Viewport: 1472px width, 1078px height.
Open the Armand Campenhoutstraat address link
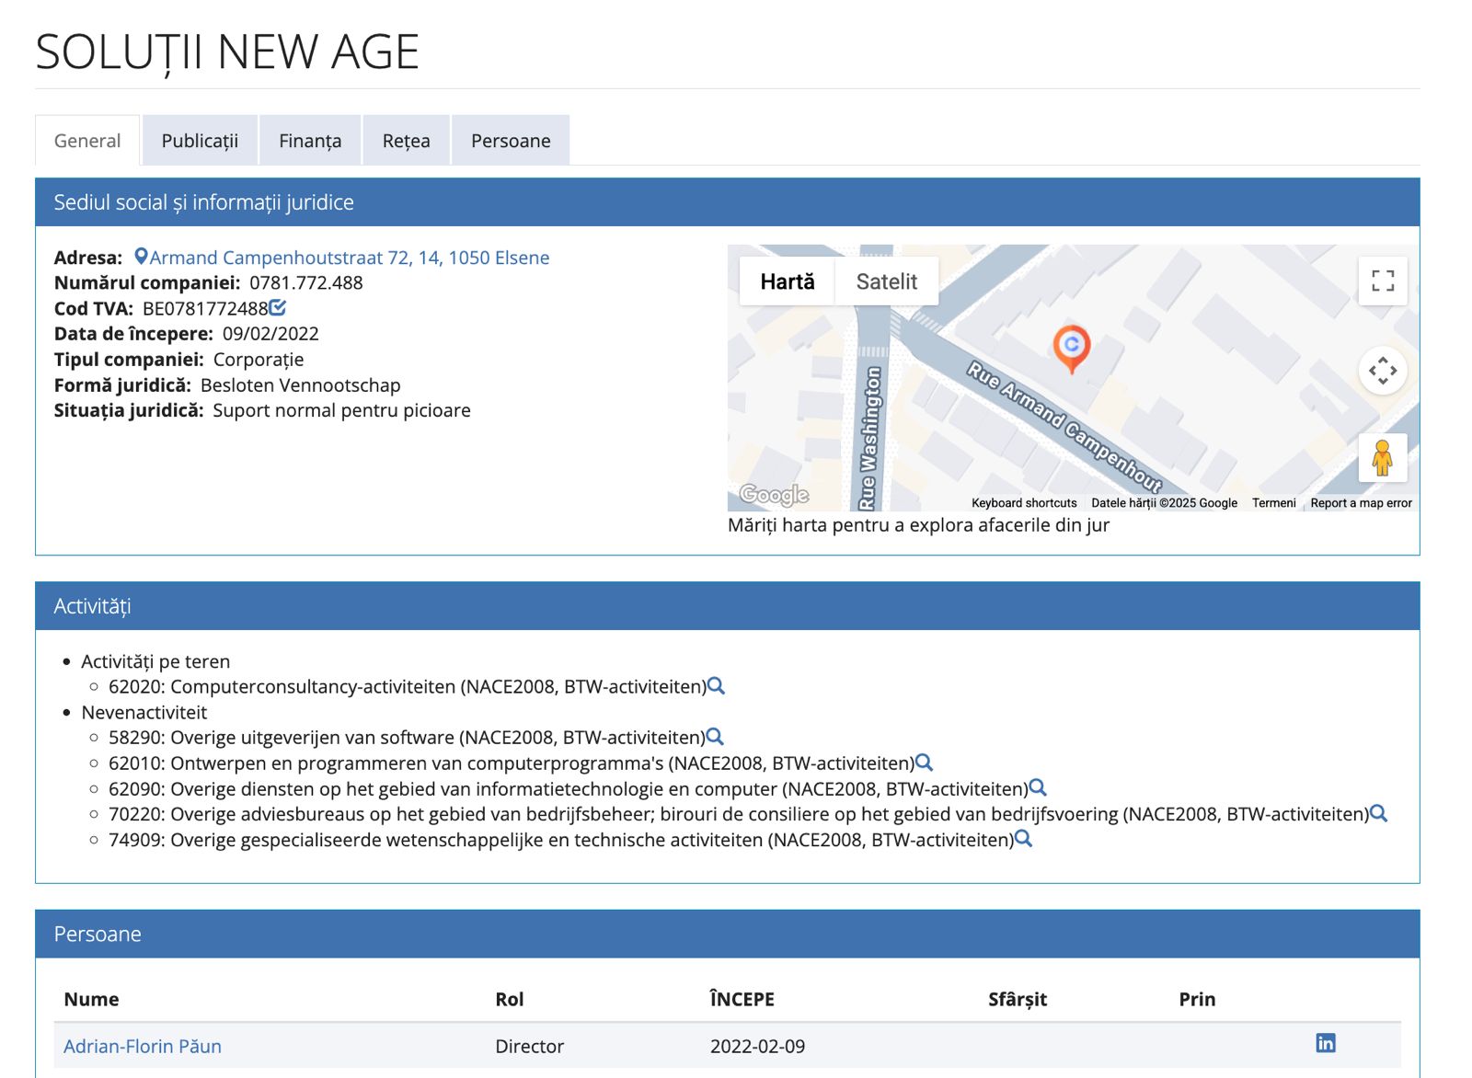click(349, 258)
